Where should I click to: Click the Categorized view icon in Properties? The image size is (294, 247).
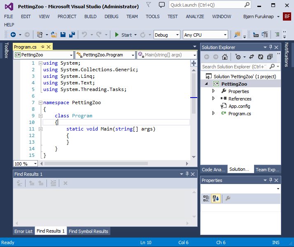point(206,198)
